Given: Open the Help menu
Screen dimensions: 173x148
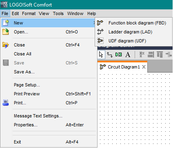Looking at the screenshot, I should [x=91, y=13].
